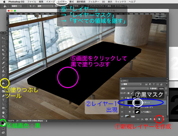178x136 pixels.
Task: Open the イメージ menu
Action: (51, 2)
